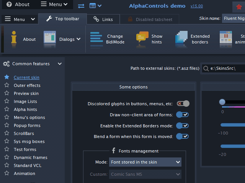Open the v15.00 version link
The height and width of the screenshot is (183, 245).
197,6
